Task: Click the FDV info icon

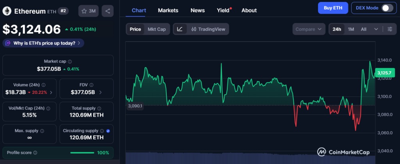Action: pos(91,85)
